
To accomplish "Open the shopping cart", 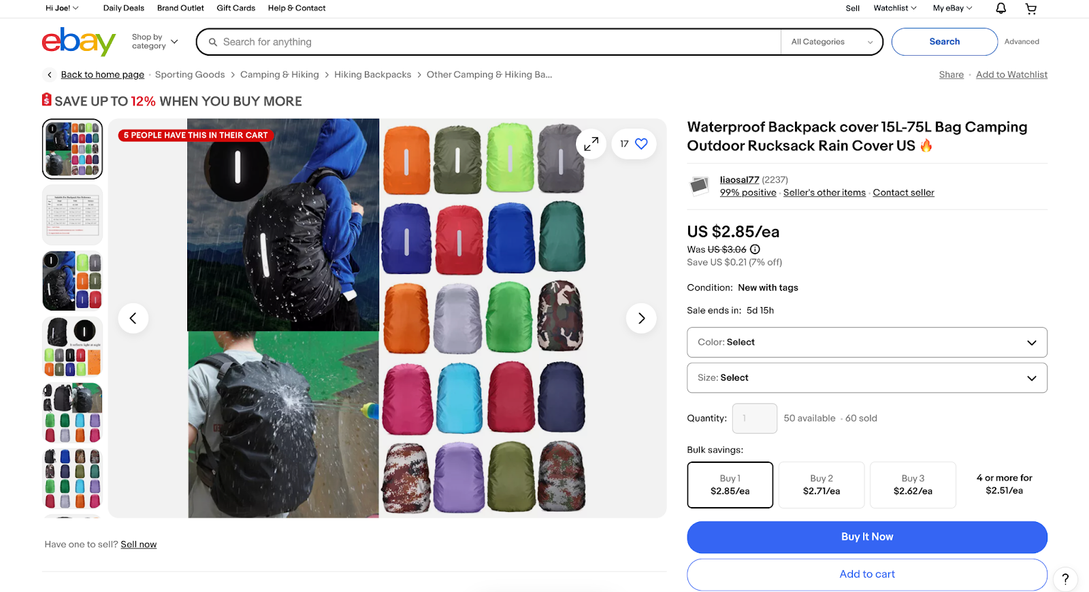I will (1030, 8).
